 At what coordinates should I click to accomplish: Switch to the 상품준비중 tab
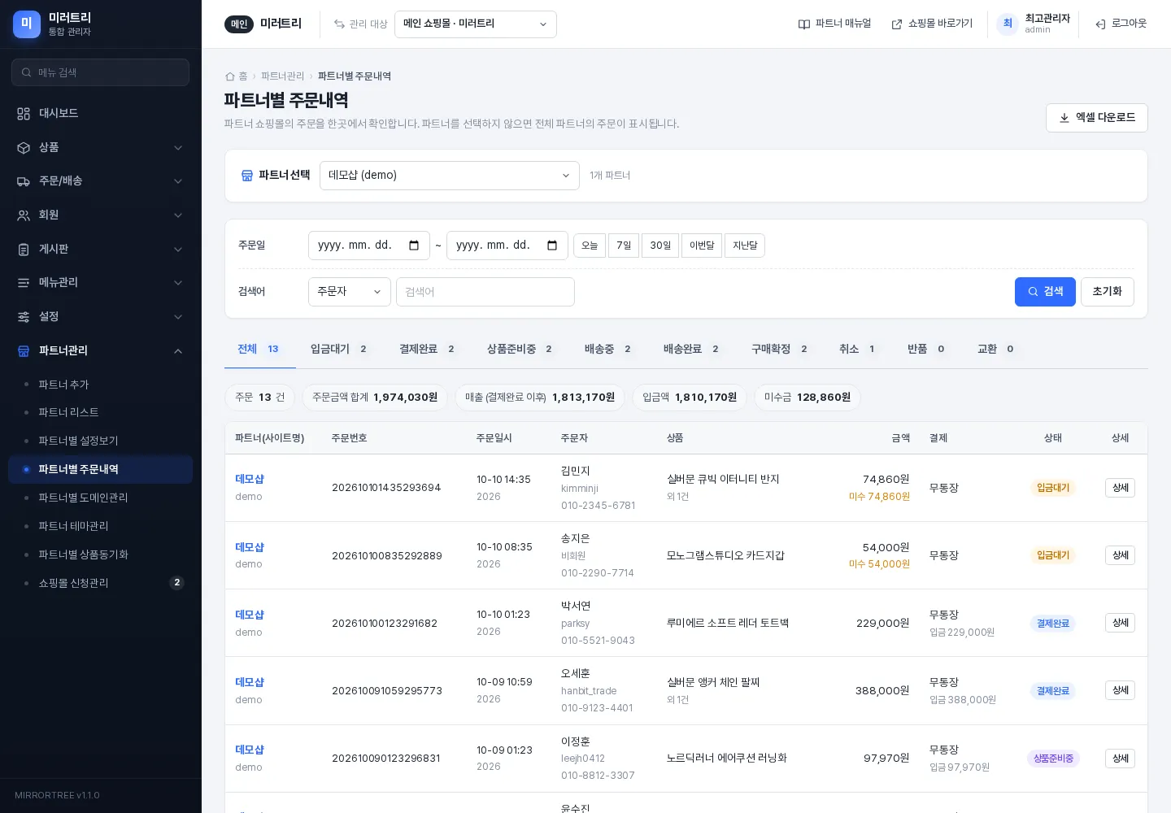point(521,350)
